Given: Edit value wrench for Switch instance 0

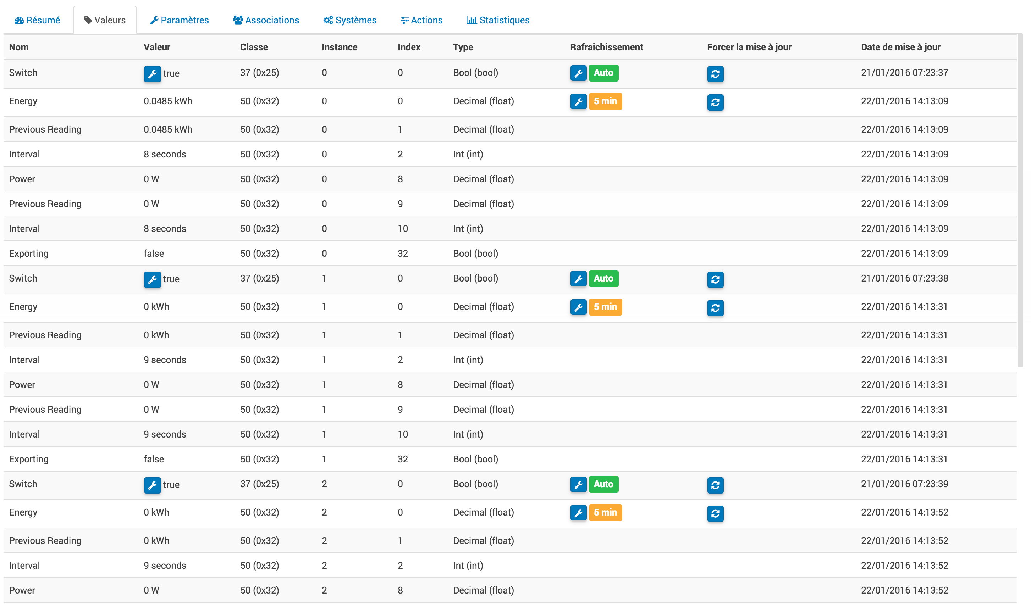Looking at the screenshot, I should 152,74.
